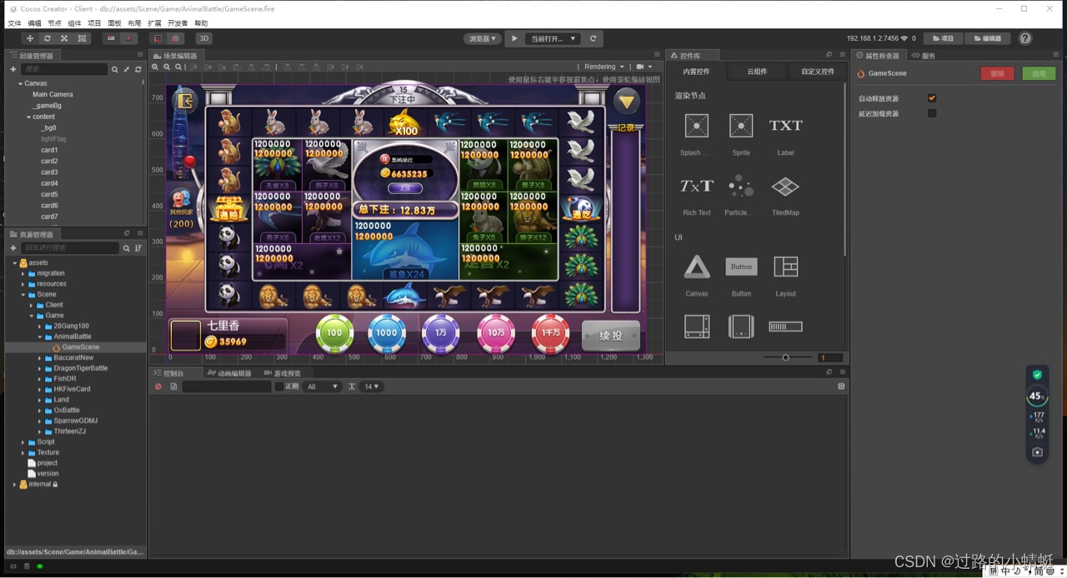Select the rotate transform tool
Image resolution: width=1067 pixels, height=578 pixels.
coord(47,38)
